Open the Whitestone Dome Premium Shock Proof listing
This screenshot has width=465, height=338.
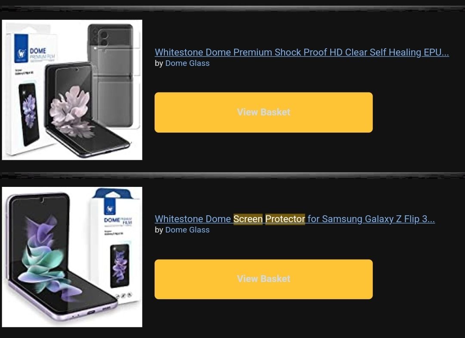pos(301,52)
